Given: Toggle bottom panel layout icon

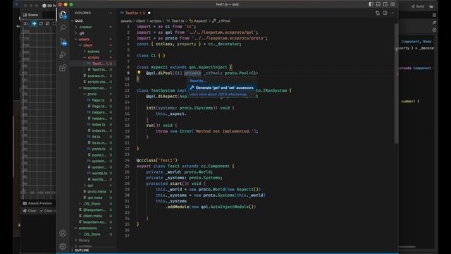Looking at the screenshot, I should point(378,4).
